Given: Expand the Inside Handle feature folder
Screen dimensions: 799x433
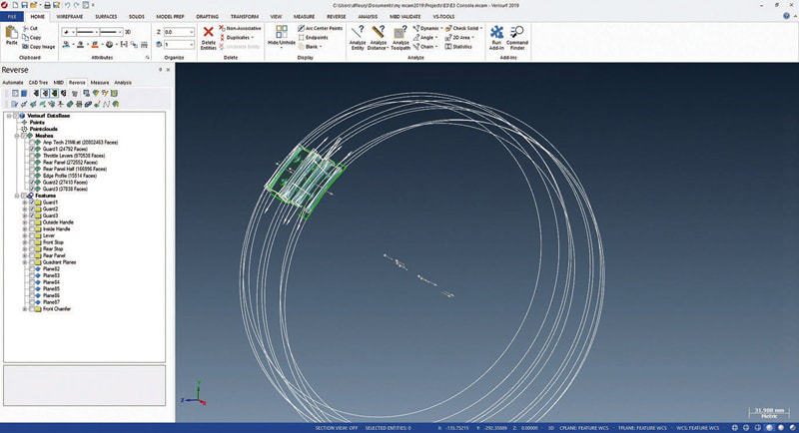Looking at the screenshot, I should 24,228.
